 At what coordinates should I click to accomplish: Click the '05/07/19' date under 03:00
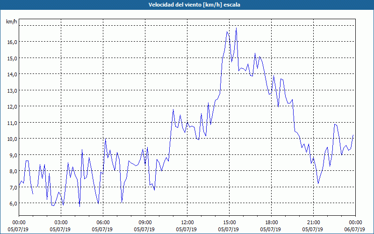(x=60, y=229)
